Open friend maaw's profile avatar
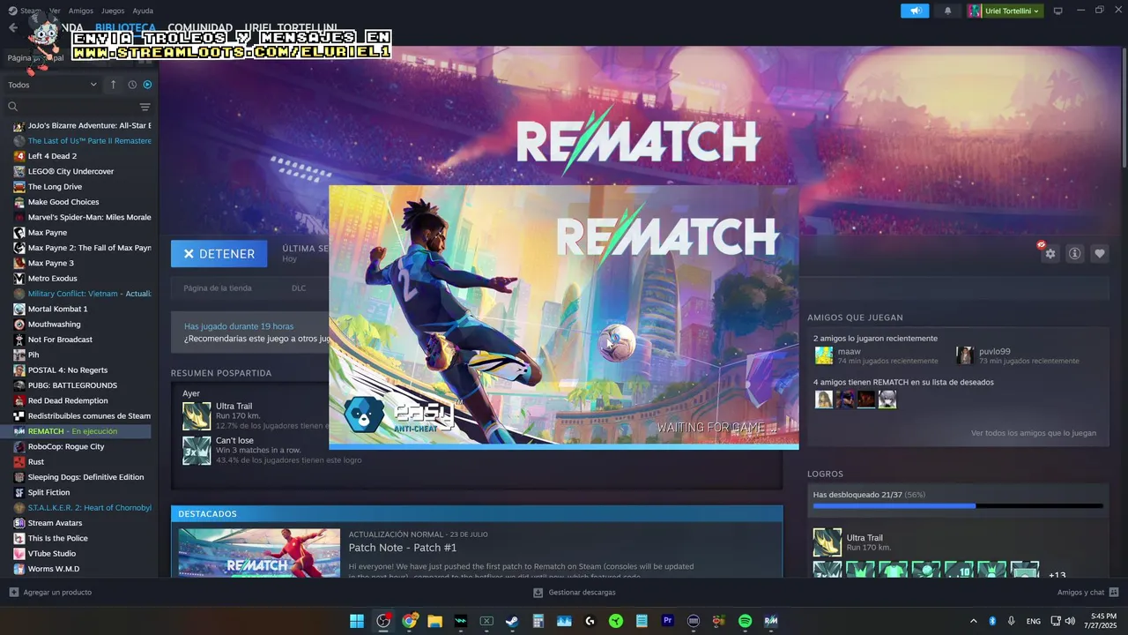Screen dimensions: 1128x635 coord(824,355)
